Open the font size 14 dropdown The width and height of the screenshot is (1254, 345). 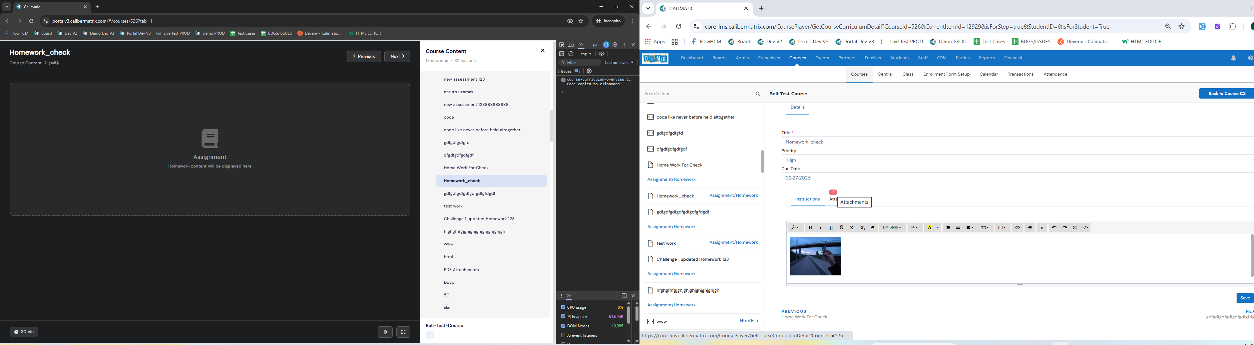[x=915, y=228]
